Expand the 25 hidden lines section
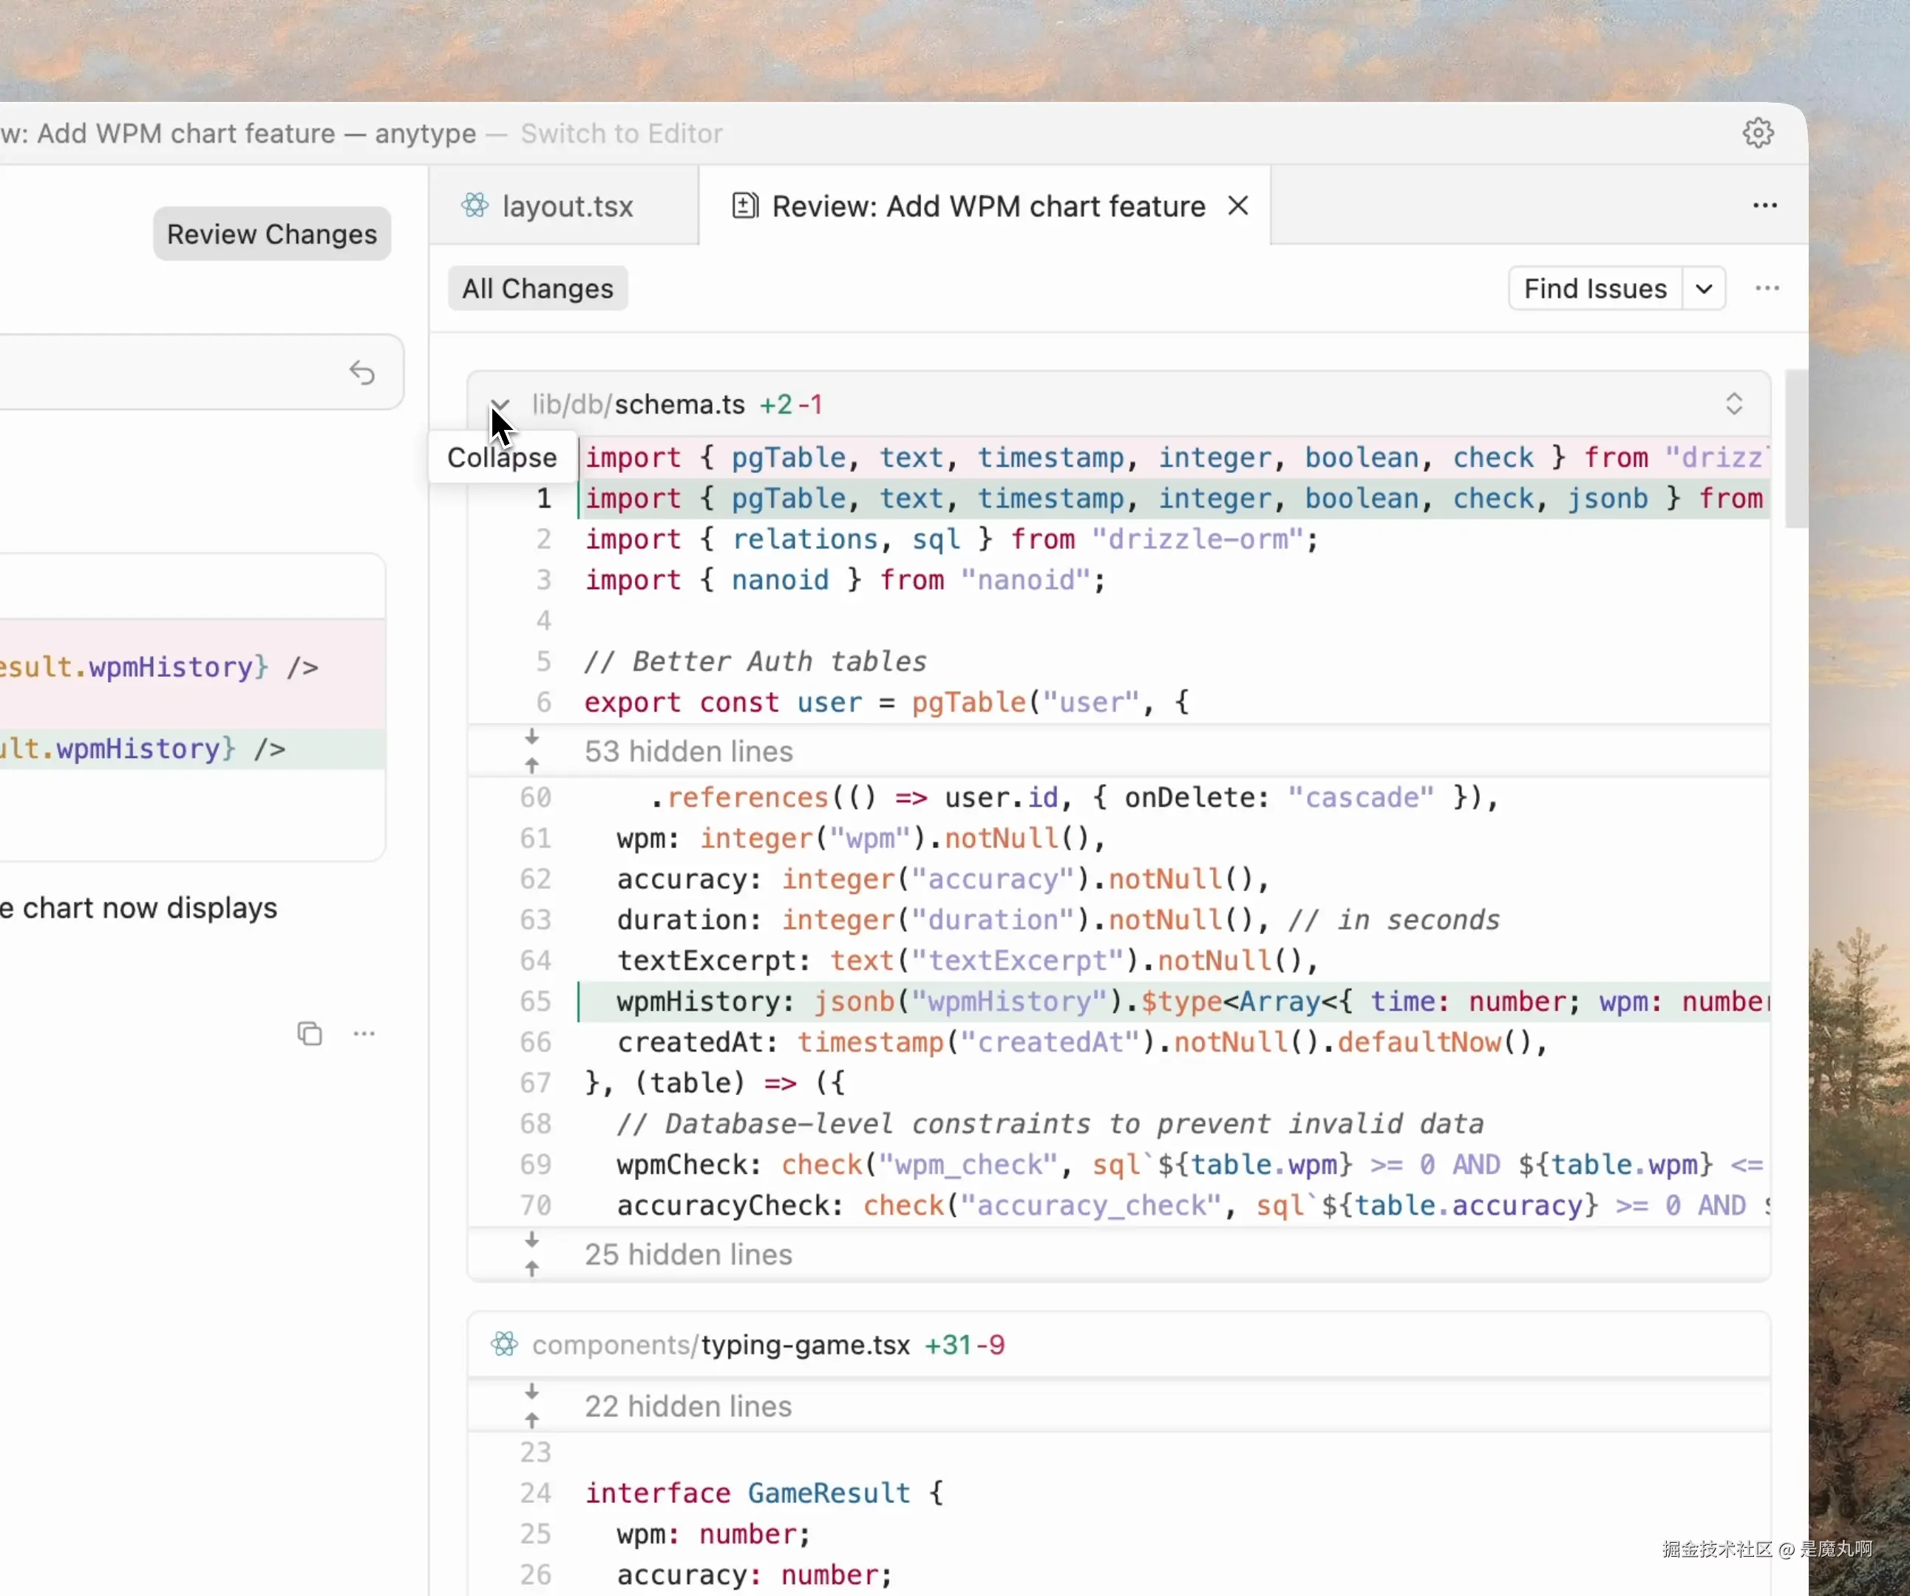1910x1596 pixels. tap(687, 1254)
